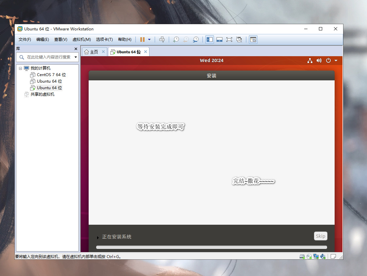Send Ctrl+Alt+Del to the virtual machine

click(x=162, y=40)
